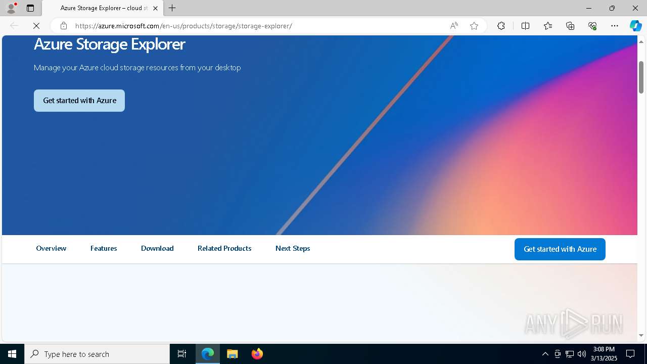
Task: View site information lock icon
Action: [x=64, y=26]
